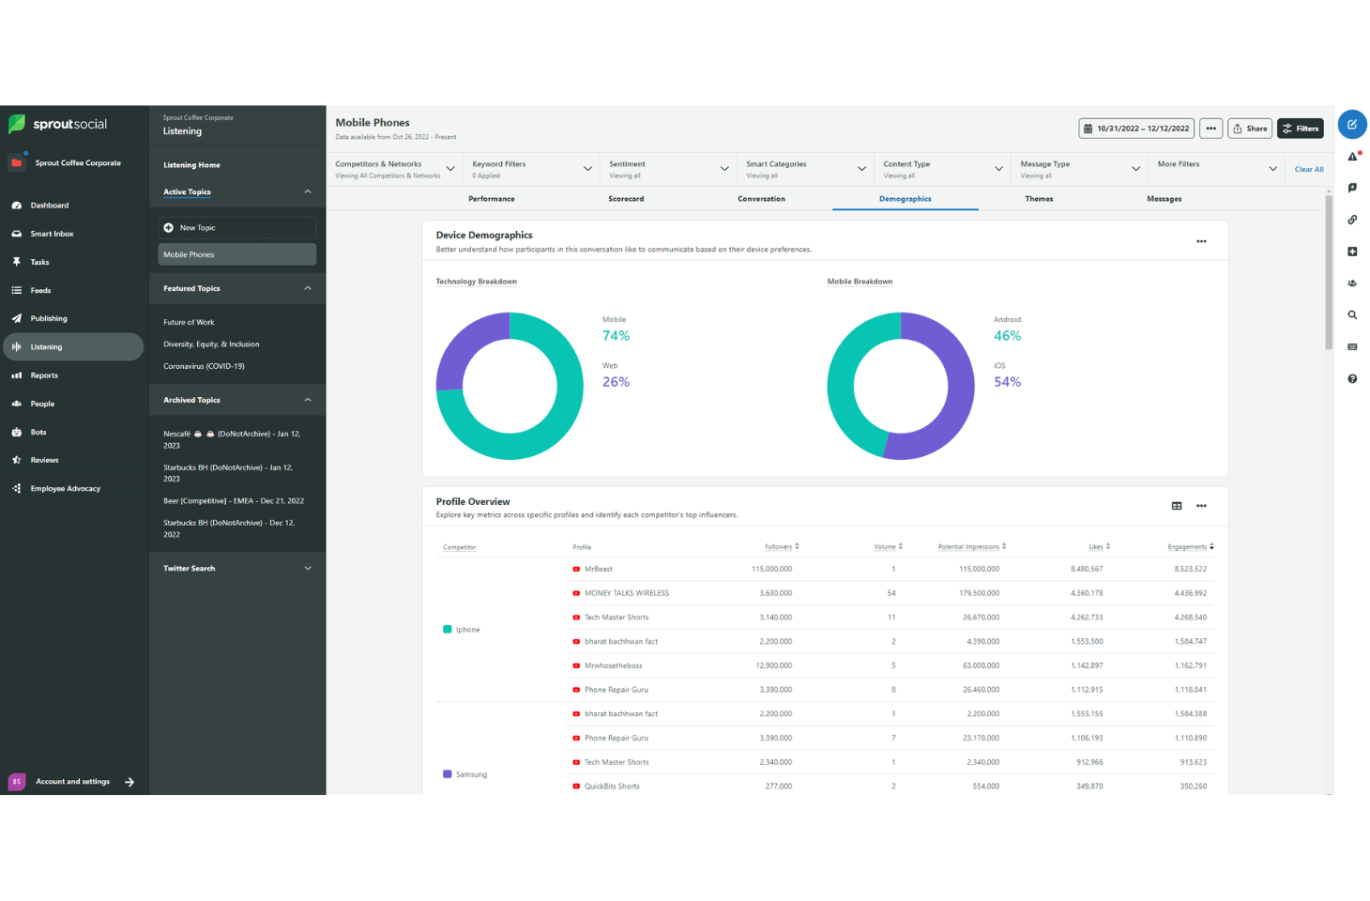The height and width of the screenshot is (901, 1370).
Task: Open the search icon in right rail
Action: (1352, 315)
